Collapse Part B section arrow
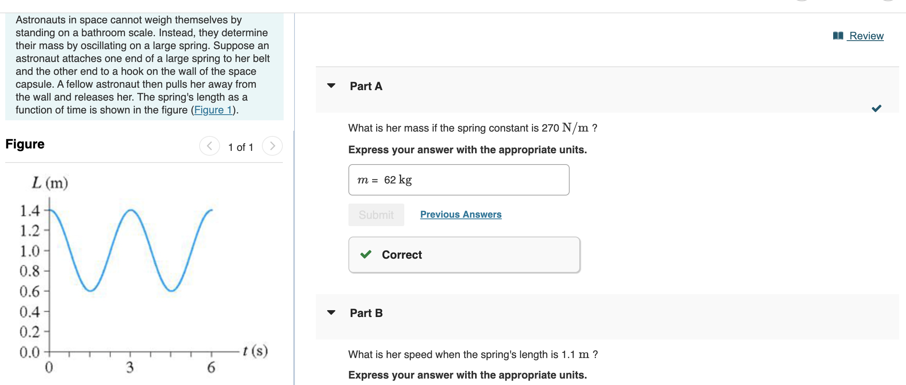906x385 pixels. coord(331,313)
